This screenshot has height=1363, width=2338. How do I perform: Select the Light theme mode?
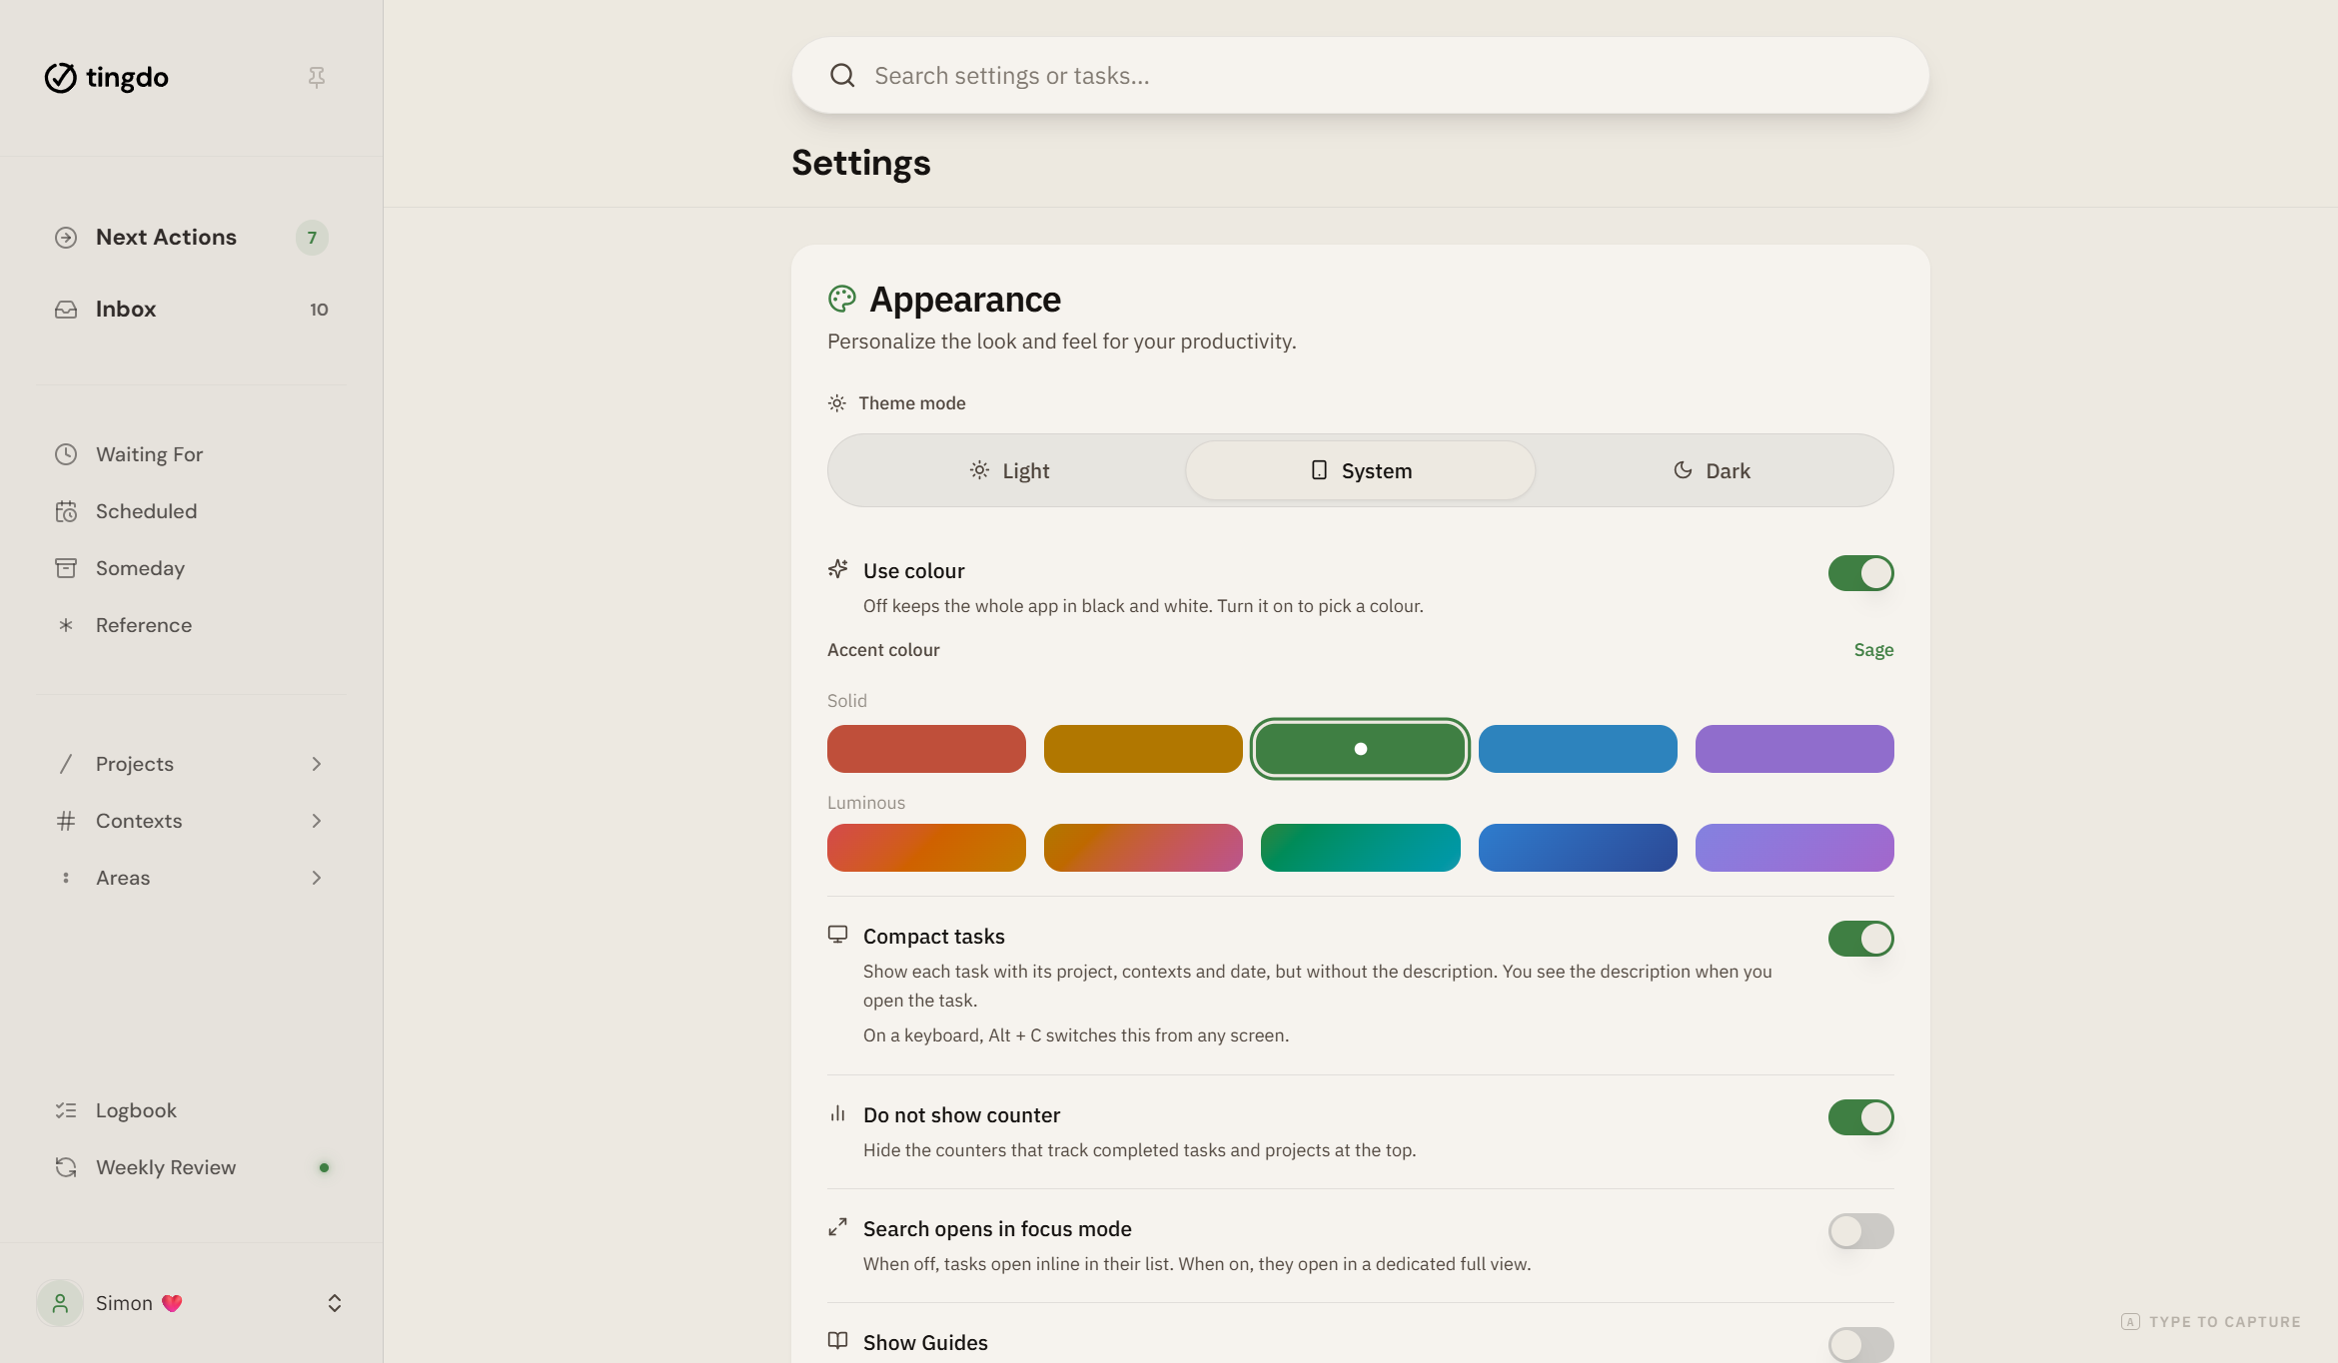coord(1009,470)
